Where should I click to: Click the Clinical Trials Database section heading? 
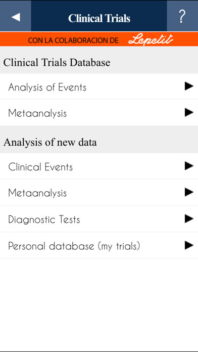point(57,62)
